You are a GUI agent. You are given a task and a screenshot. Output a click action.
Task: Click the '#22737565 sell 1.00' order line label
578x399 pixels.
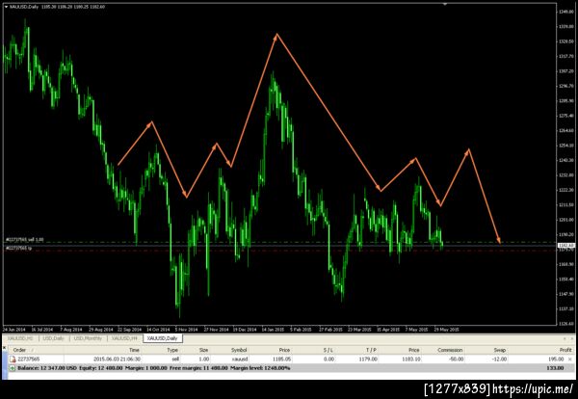click(x=25, y=240)
